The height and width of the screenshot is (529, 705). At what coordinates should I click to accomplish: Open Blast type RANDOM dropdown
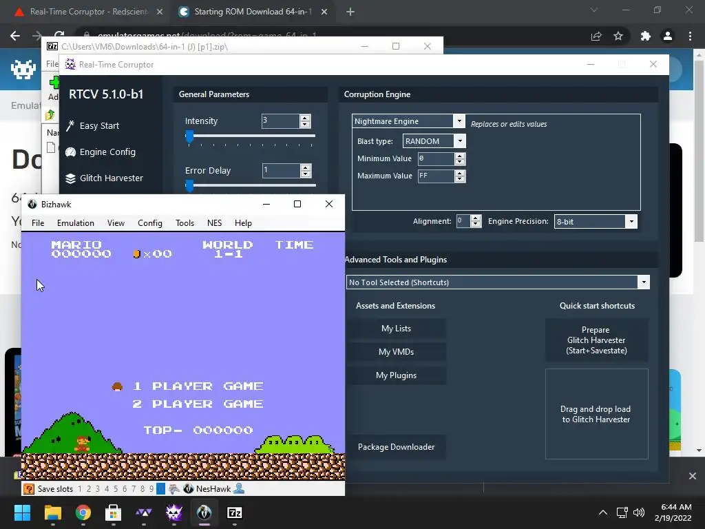(460, 141)
